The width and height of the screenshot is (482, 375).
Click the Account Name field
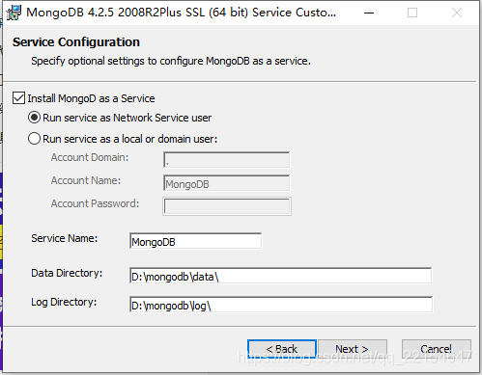(227, 183)
